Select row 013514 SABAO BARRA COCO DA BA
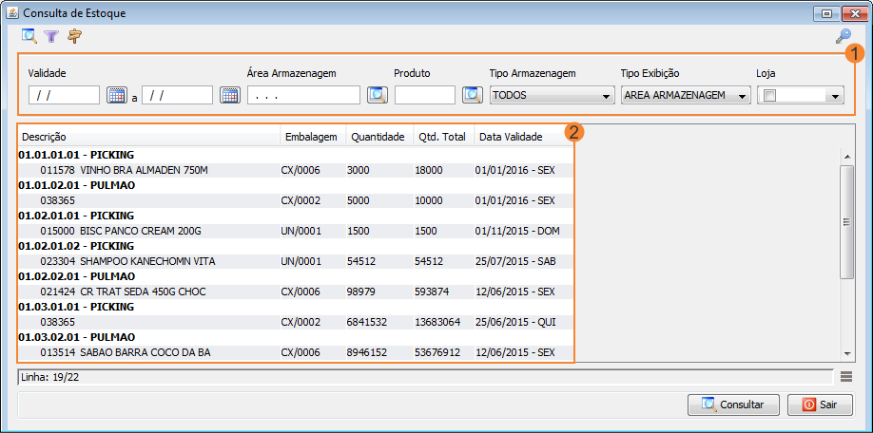This screenshot has width=873, height=433. coord(296,352)
